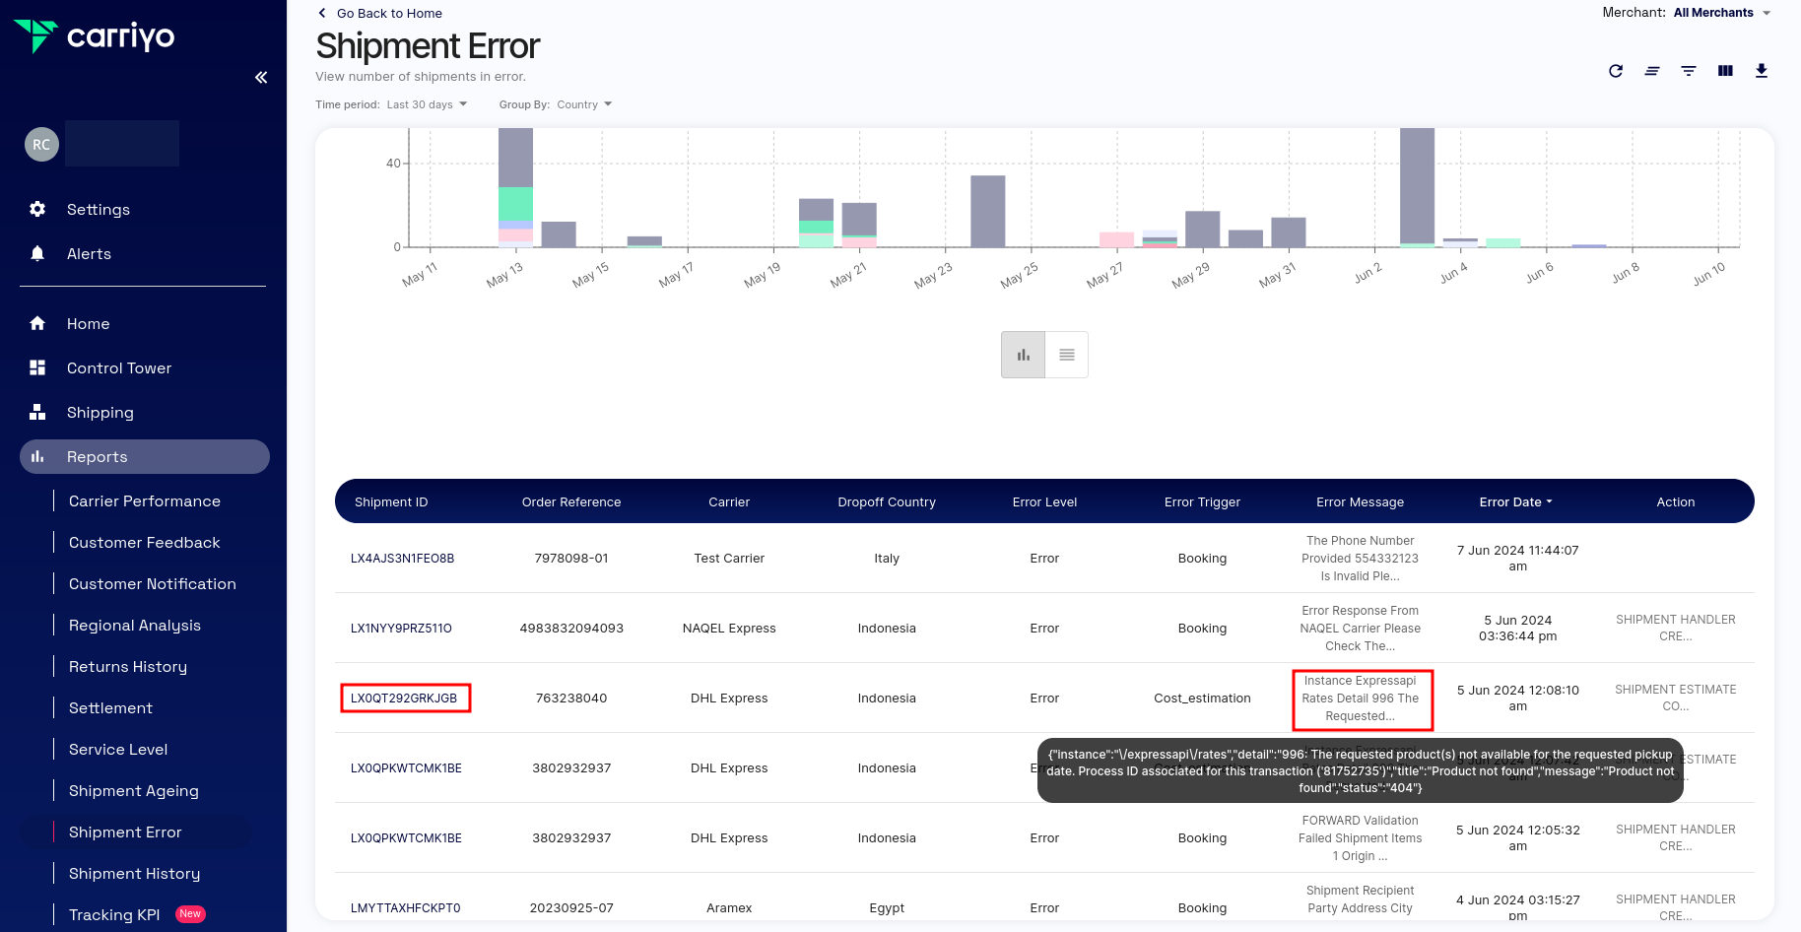Open Settlement report
Viewport: 1801px width, 932px height.
point(110,707)
